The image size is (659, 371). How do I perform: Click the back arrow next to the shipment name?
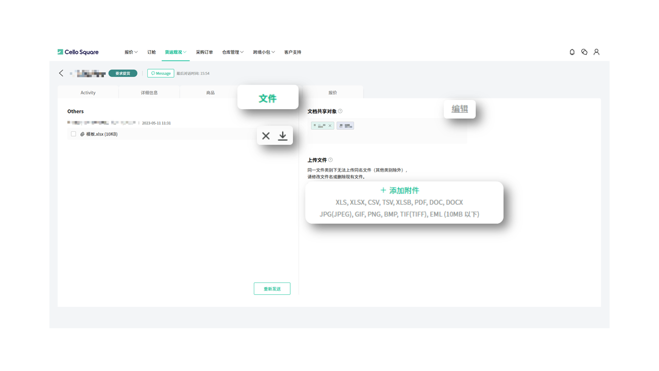point(61,73)
